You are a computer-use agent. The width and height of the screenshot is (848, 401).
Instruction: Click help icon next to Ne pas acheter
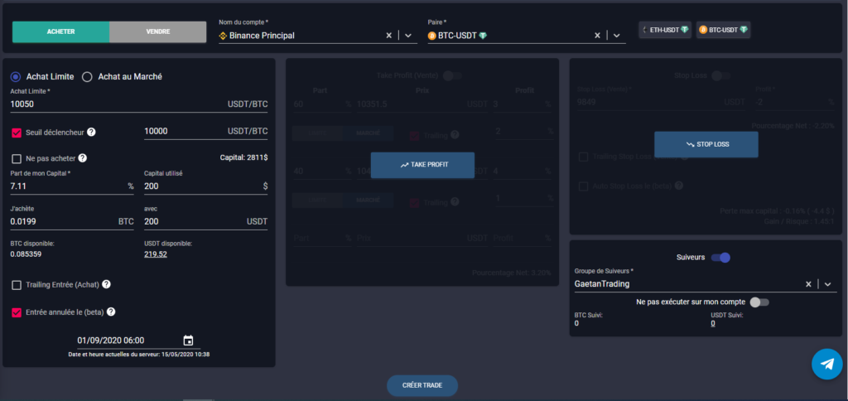pyautogui.click(x=82, y=158)
